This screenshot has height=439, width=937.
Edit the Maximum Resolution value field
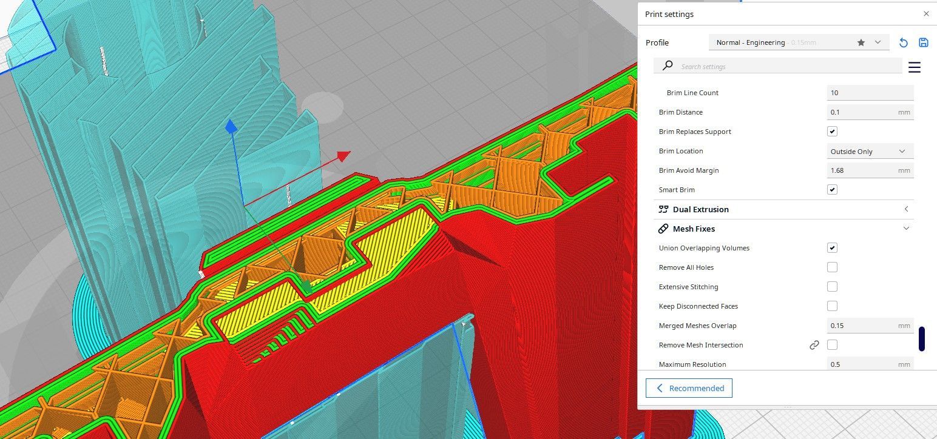[870, 364]
